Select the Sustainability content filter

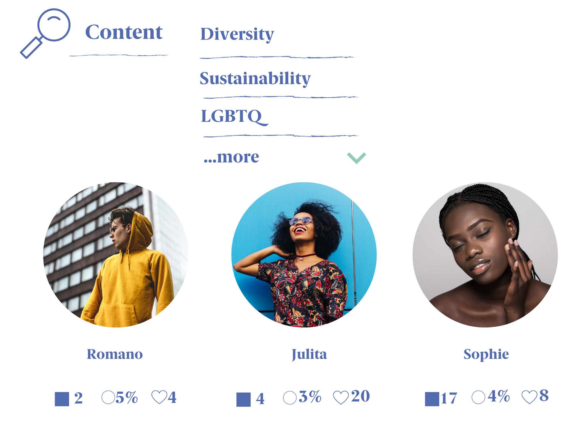(255, 78)
